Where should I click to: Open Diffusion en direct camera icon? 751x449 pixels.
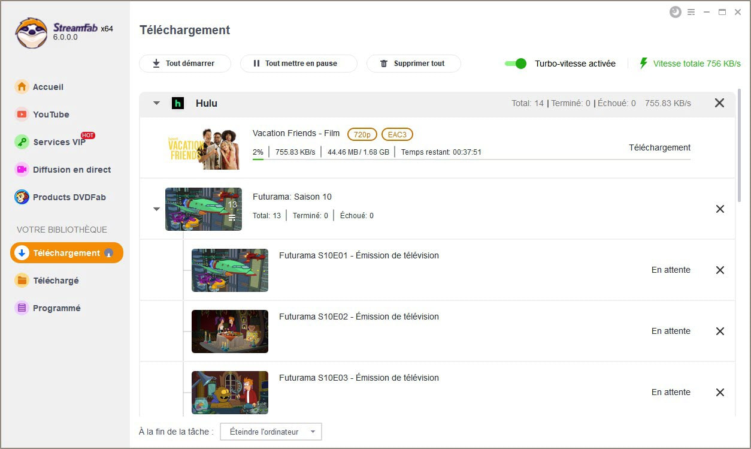point(22,170)
